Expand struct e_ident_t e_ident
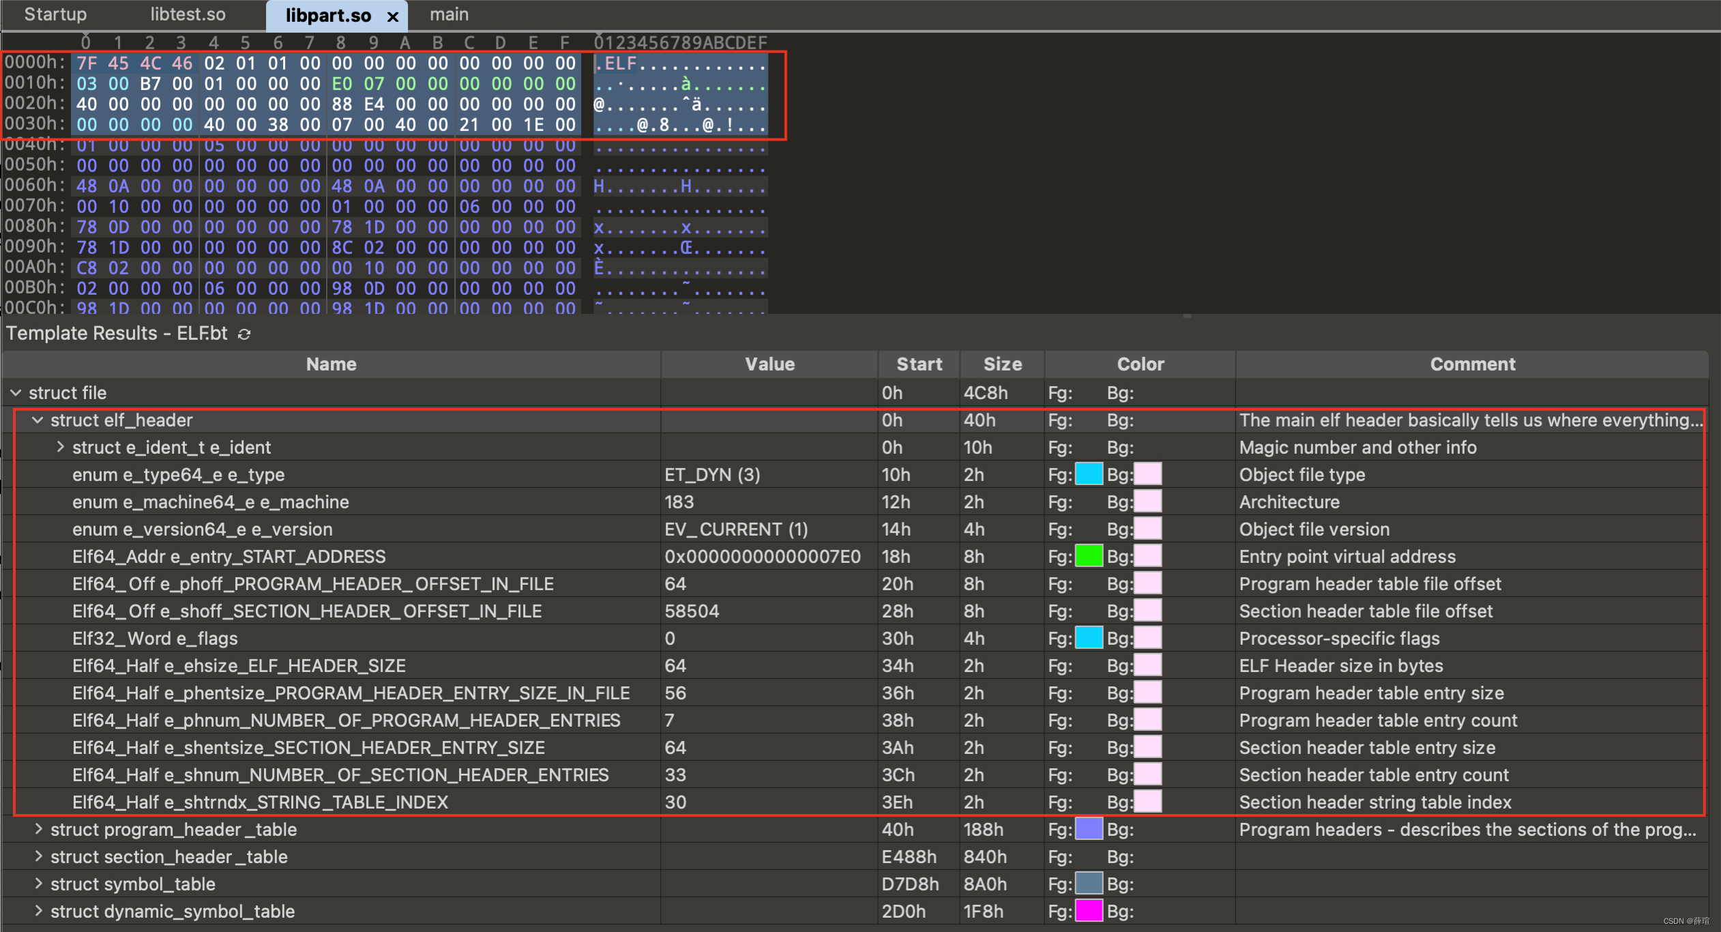This screenshot has width=1721, height=932. pos(60,447)
